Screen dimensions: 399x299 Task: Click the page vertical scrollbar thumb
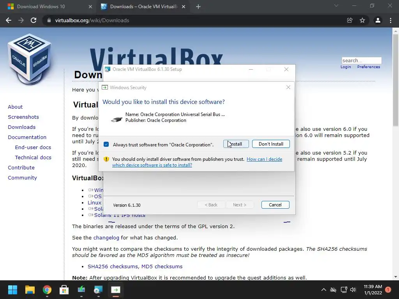395,80
